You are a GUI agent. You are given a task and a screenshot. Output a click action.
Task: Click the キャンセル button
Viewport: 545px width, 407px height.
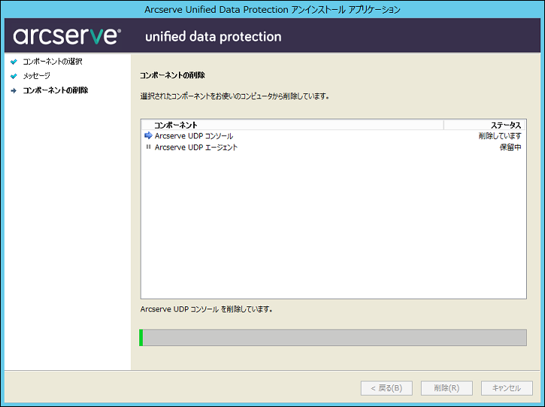tap(507, 388)
